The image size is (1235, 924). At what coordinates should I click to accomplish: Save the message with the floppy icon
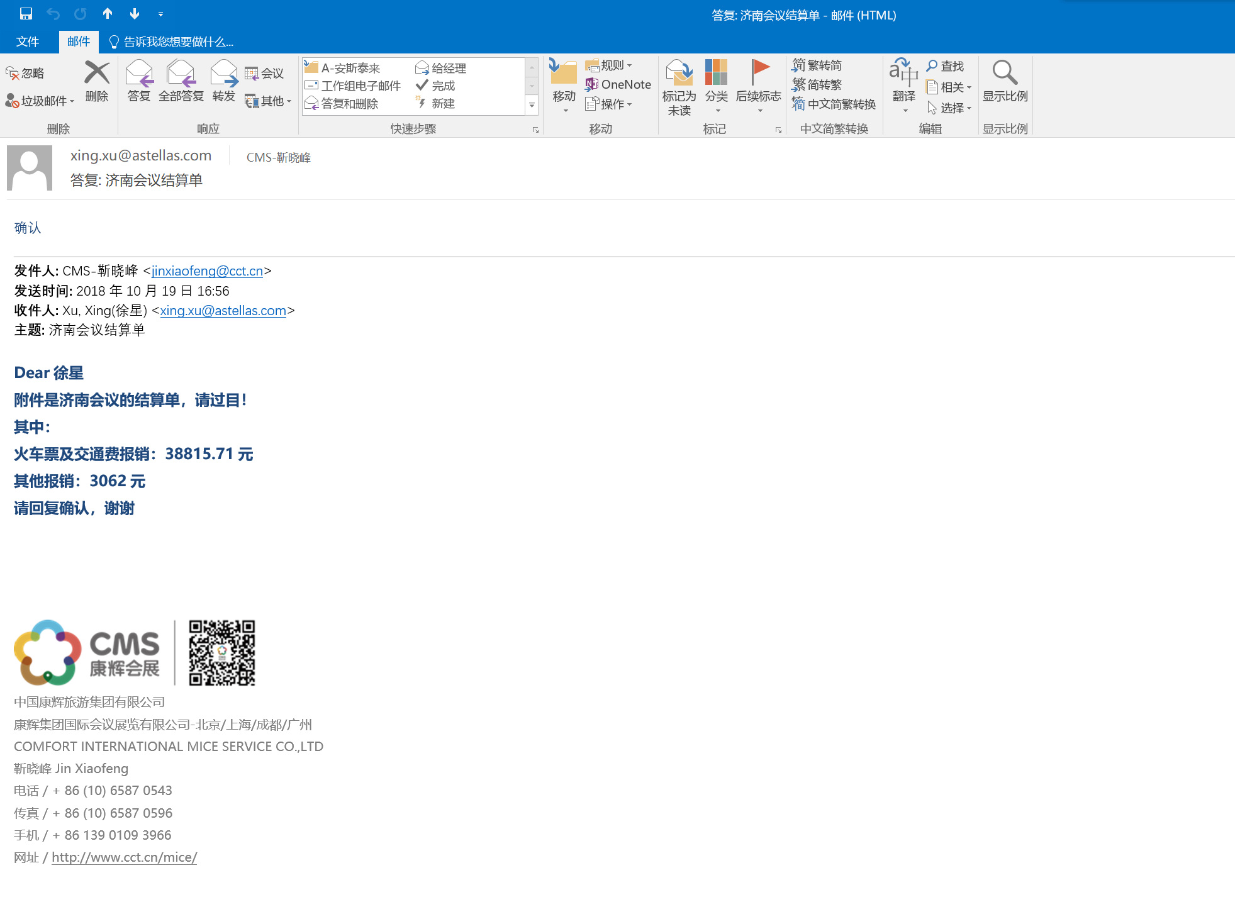pos(26,13)
